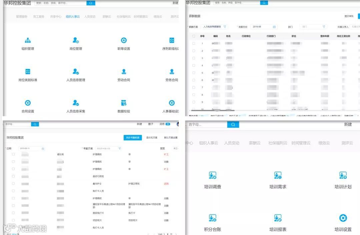360x235 pixels.
Task: Open the 职等设置 gear icon
Action: click(x=124, y=40)
